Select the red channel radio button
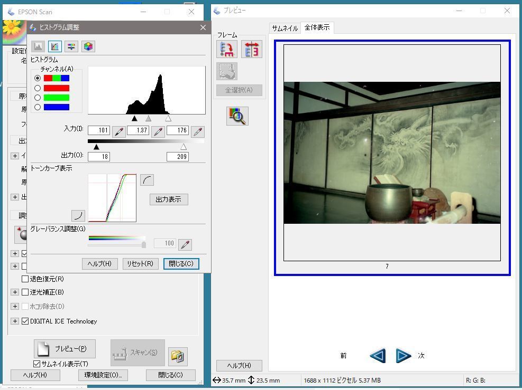Screen dimensions: 522x390 tap(38, 88)
